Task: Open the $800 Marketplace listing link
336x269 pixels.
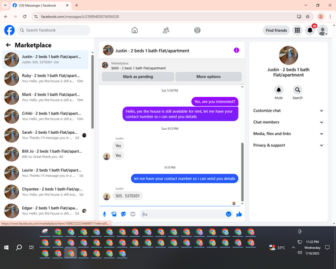Action: [x=138, y=68]
